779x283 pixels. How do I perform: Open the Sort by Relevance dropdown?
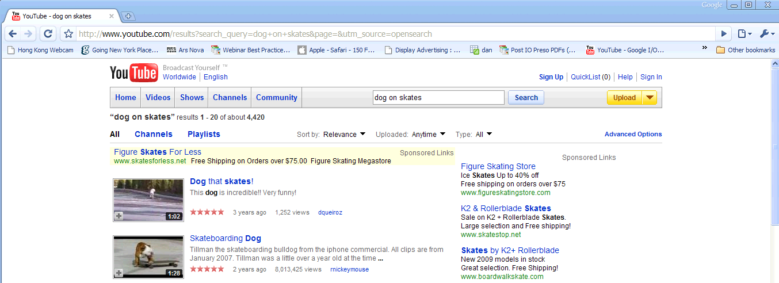[344, 135]
